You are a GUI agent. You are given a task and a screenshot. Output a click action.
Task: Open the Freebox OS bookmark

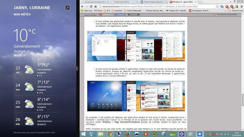[177, 11]
